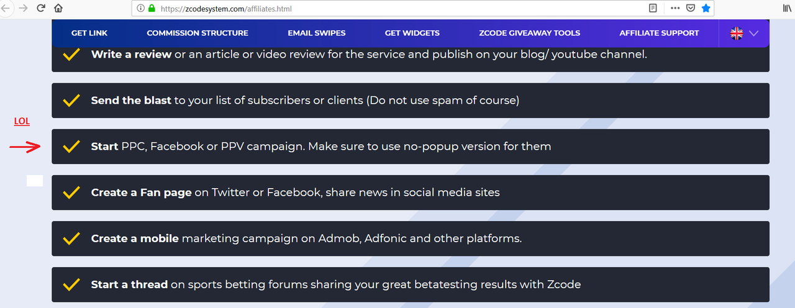Click the checkmark beside Write a review
The height and width of the screenshot is (308, 795).
pyautogui.click(x=72, y=54)
